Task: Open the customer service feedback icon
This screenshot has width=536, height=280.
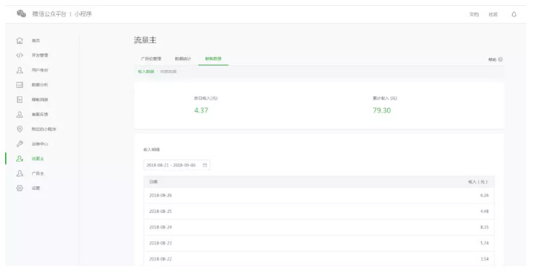Action: pos(20,114)
